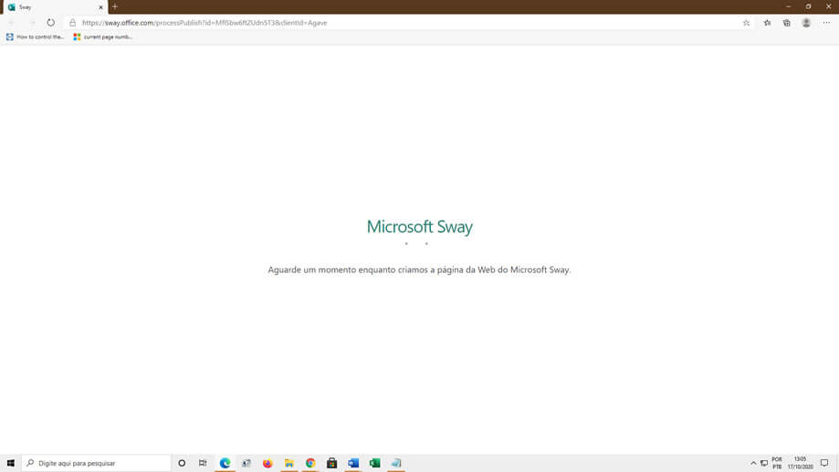Go forward with the forward arrow
Image resolution: width=839 pixels, height=472 pixels.
(x=32, y=23)
